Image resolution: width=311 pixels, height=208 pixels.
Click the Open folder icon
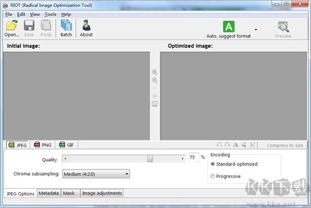tap(12, 26)
